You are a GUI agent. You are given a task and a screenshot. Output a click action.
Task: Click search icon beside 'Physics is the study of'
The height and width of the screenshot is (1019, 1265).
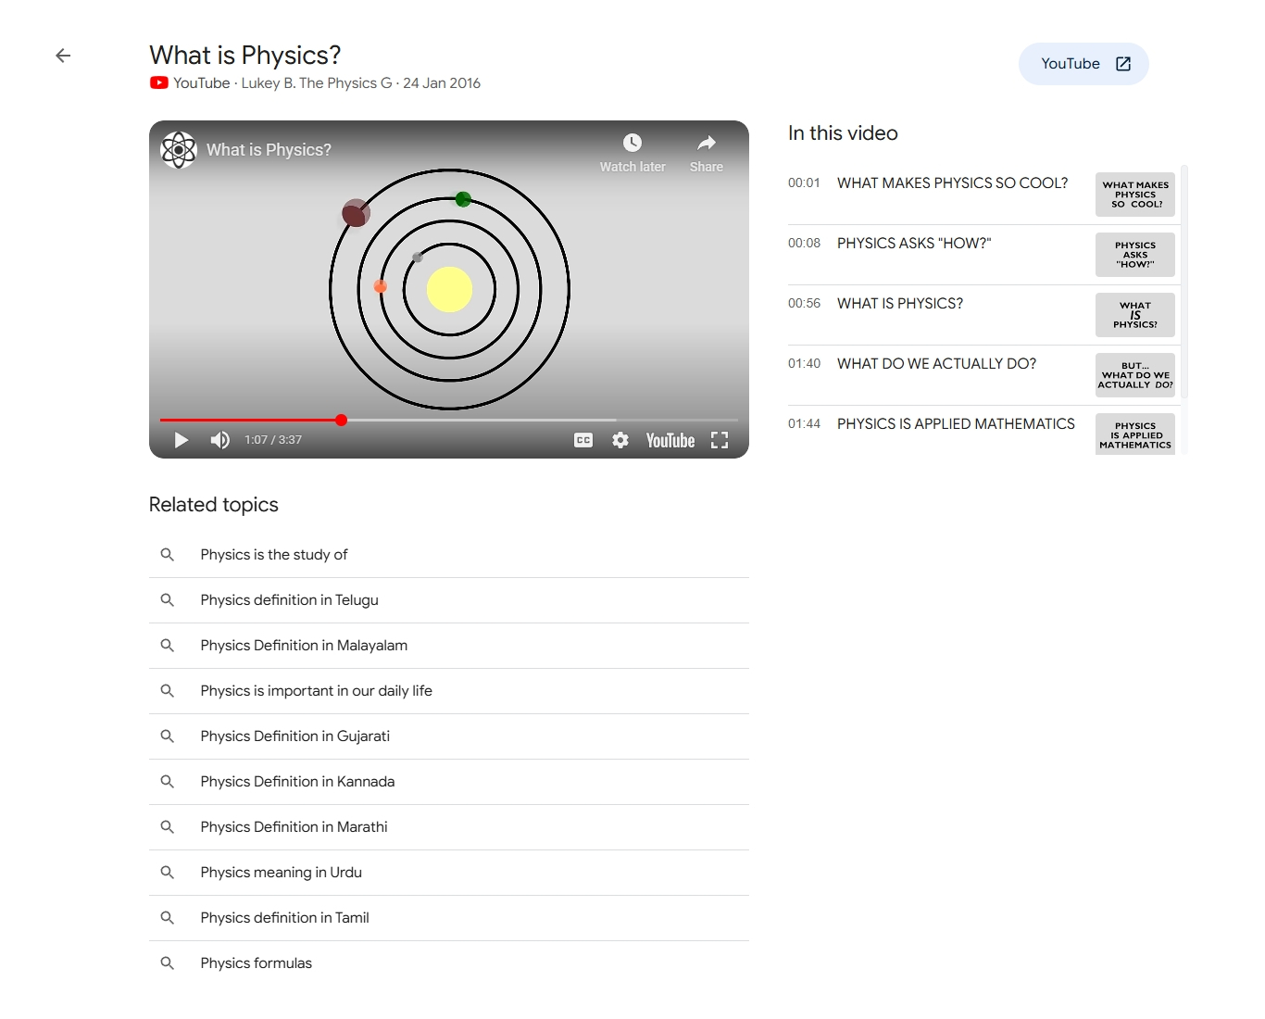[168, 555]
